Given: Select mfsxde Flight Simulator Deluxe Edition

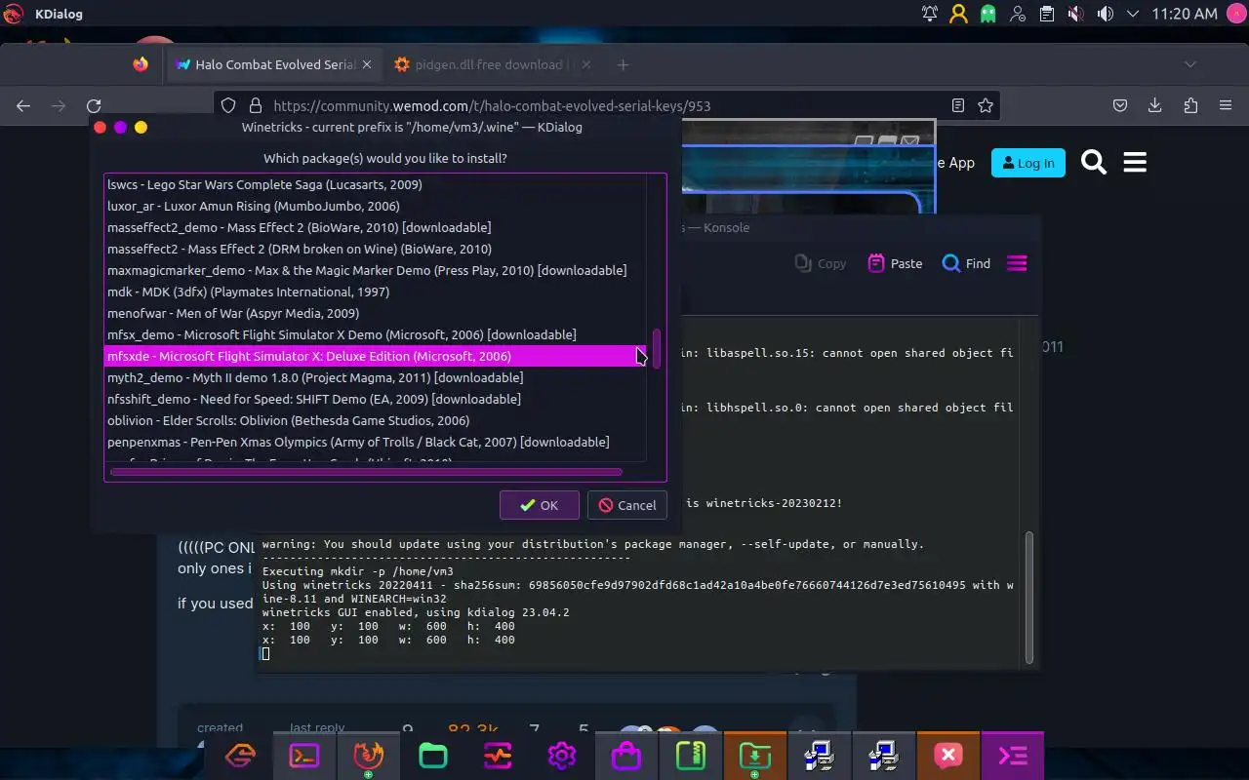Looking at the screenshot, I should point(375,356).
